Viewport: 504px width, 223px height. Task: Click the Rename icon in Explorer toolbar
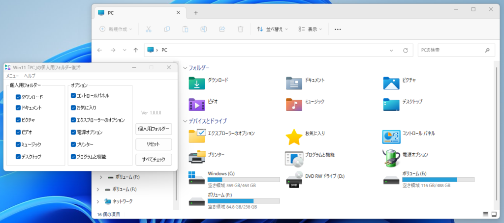point(203,29)
